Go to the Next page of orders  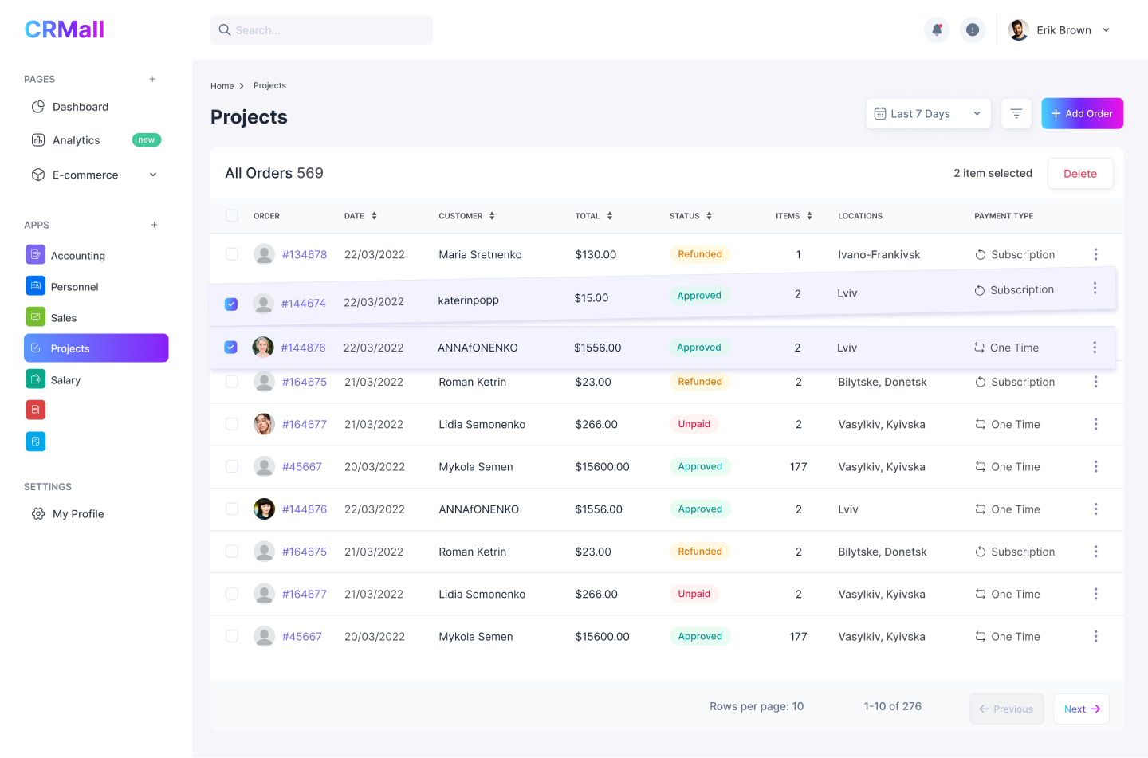(1081, 709)
